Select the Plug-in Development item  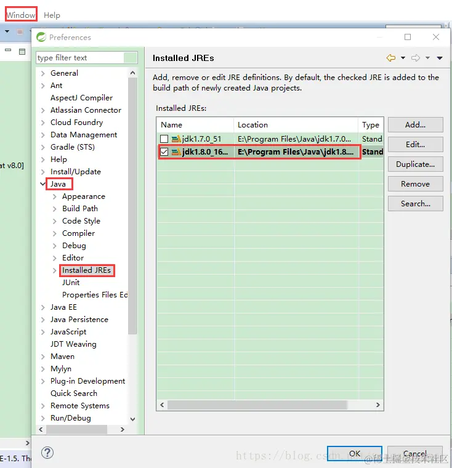point(88,381)
